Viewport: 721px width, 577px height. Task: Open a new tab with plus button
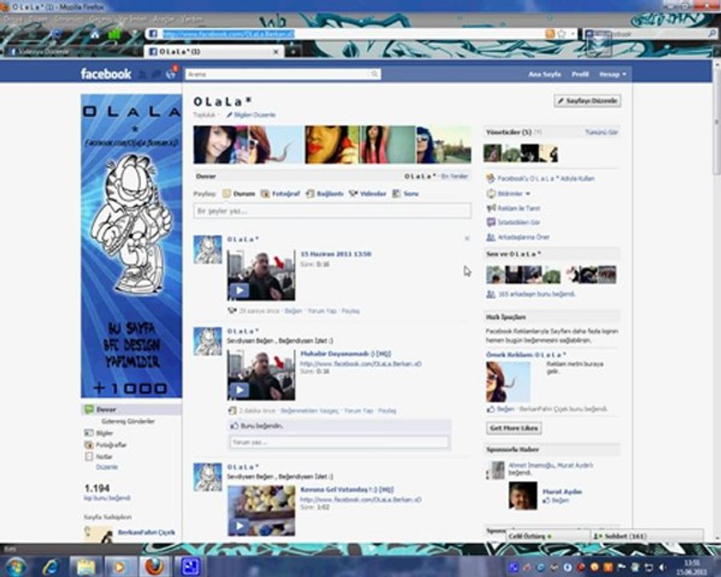[293, 51]
